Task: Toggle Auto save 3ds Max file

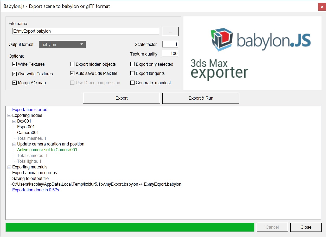Action: 72,73
